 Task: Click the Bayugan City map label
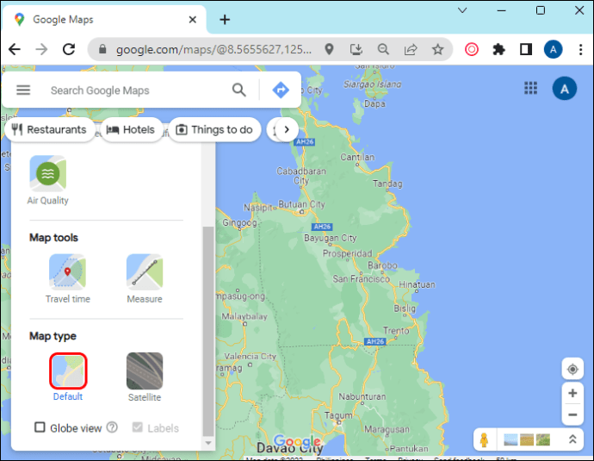point(331,238)
